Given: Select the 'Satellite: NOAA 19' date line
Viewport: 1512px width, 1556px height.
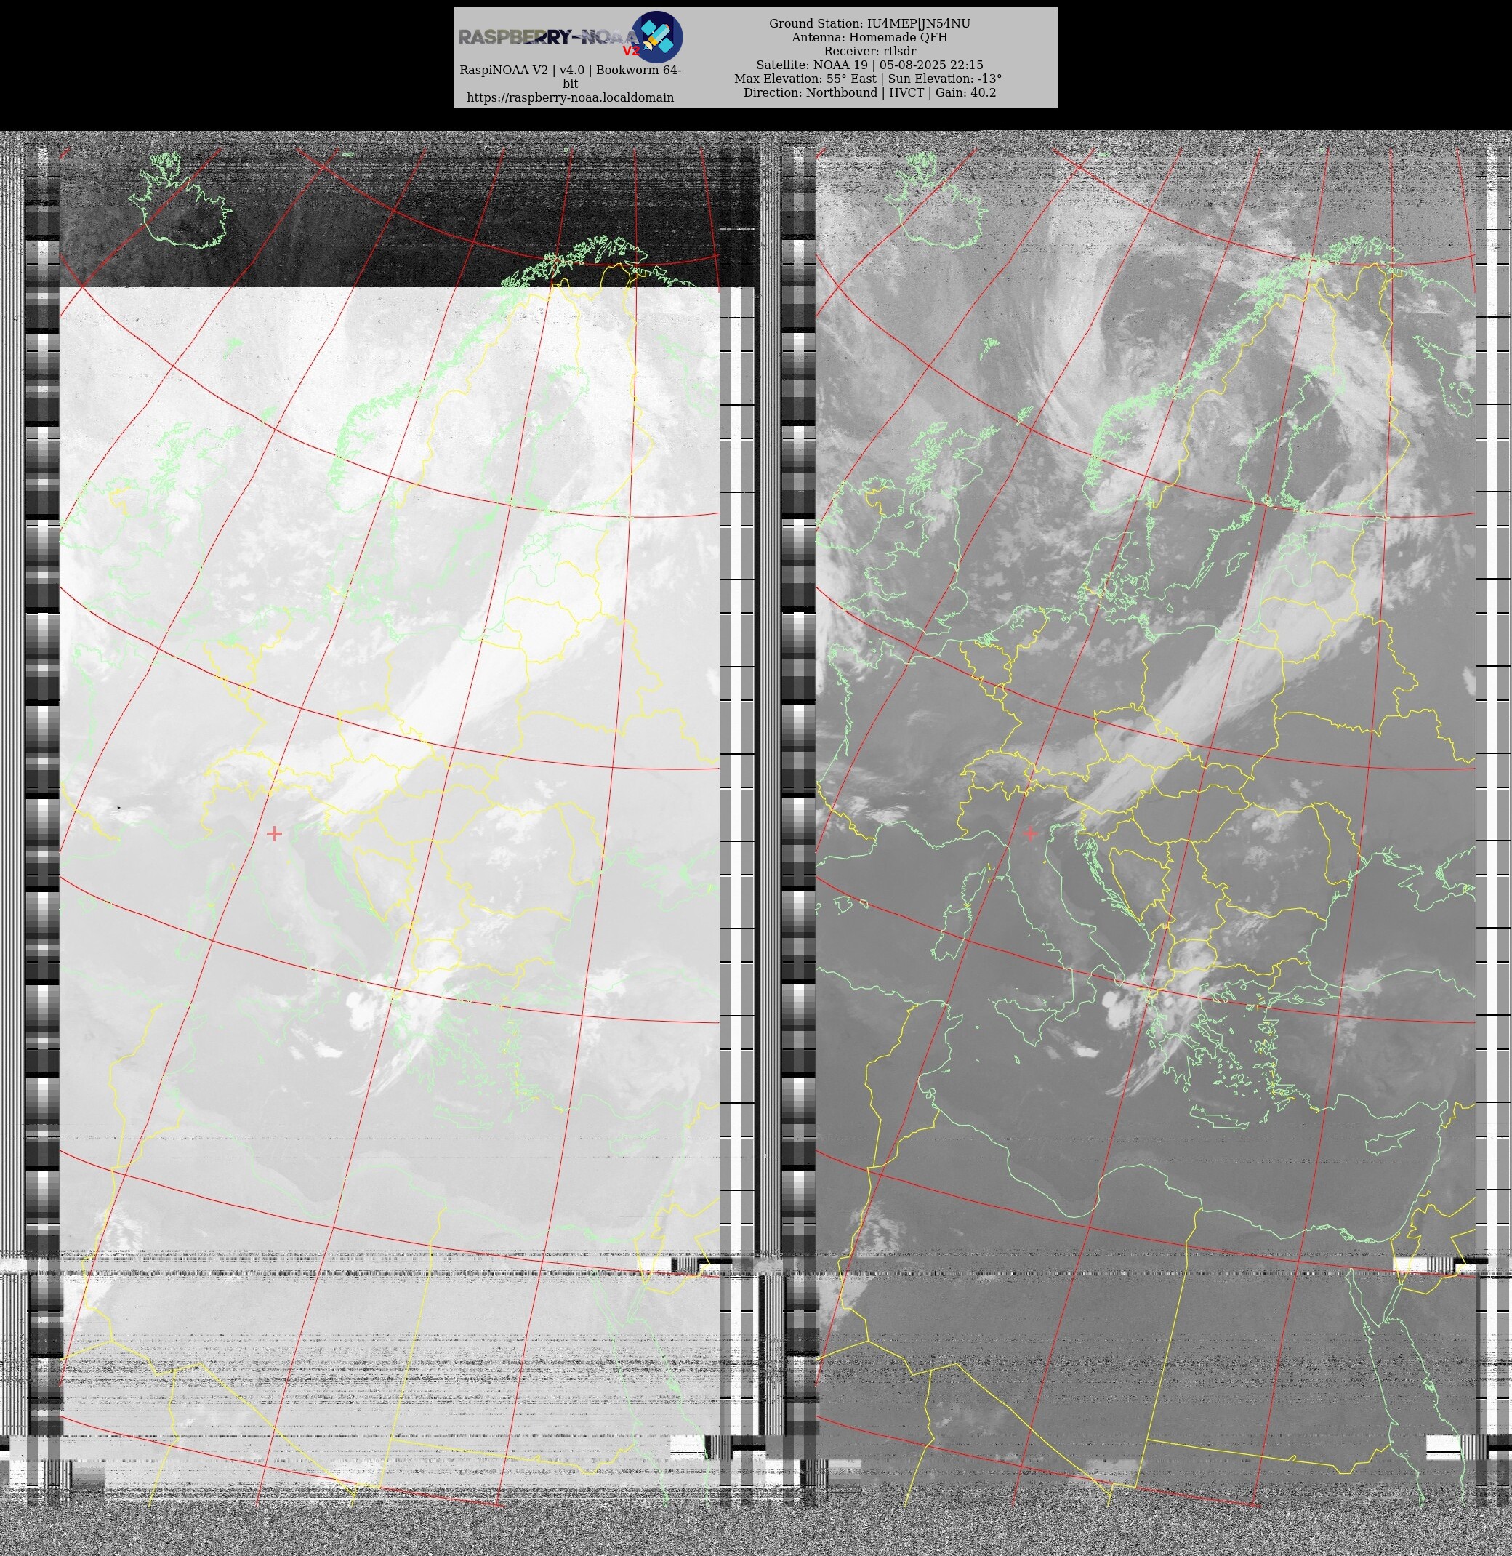Looking at the screenshot, I should coord(869,65).
